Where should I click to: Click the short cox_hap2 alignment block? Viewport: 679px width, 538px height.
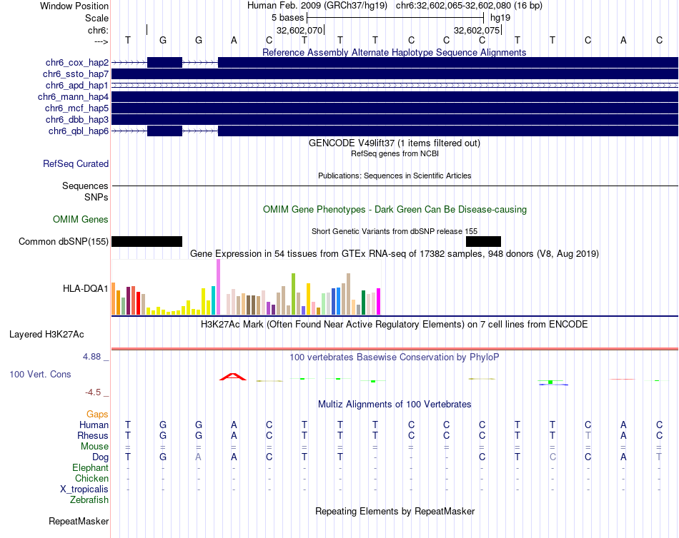[164, 62]
